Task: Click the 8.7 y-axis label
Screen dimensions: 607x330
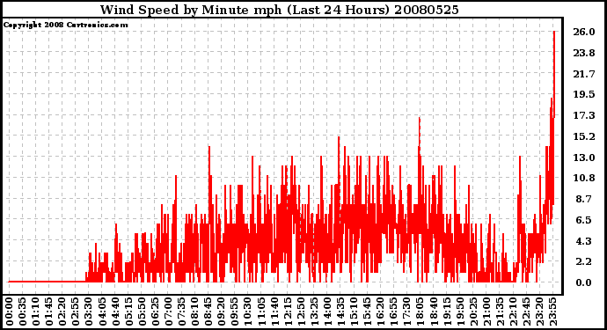Action: point(584,199)
